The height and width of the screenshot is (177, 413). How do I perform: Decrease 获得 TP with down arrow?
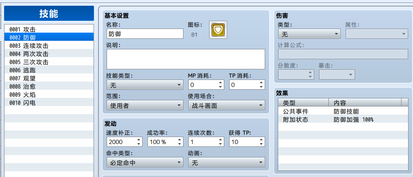coord(261,144)
